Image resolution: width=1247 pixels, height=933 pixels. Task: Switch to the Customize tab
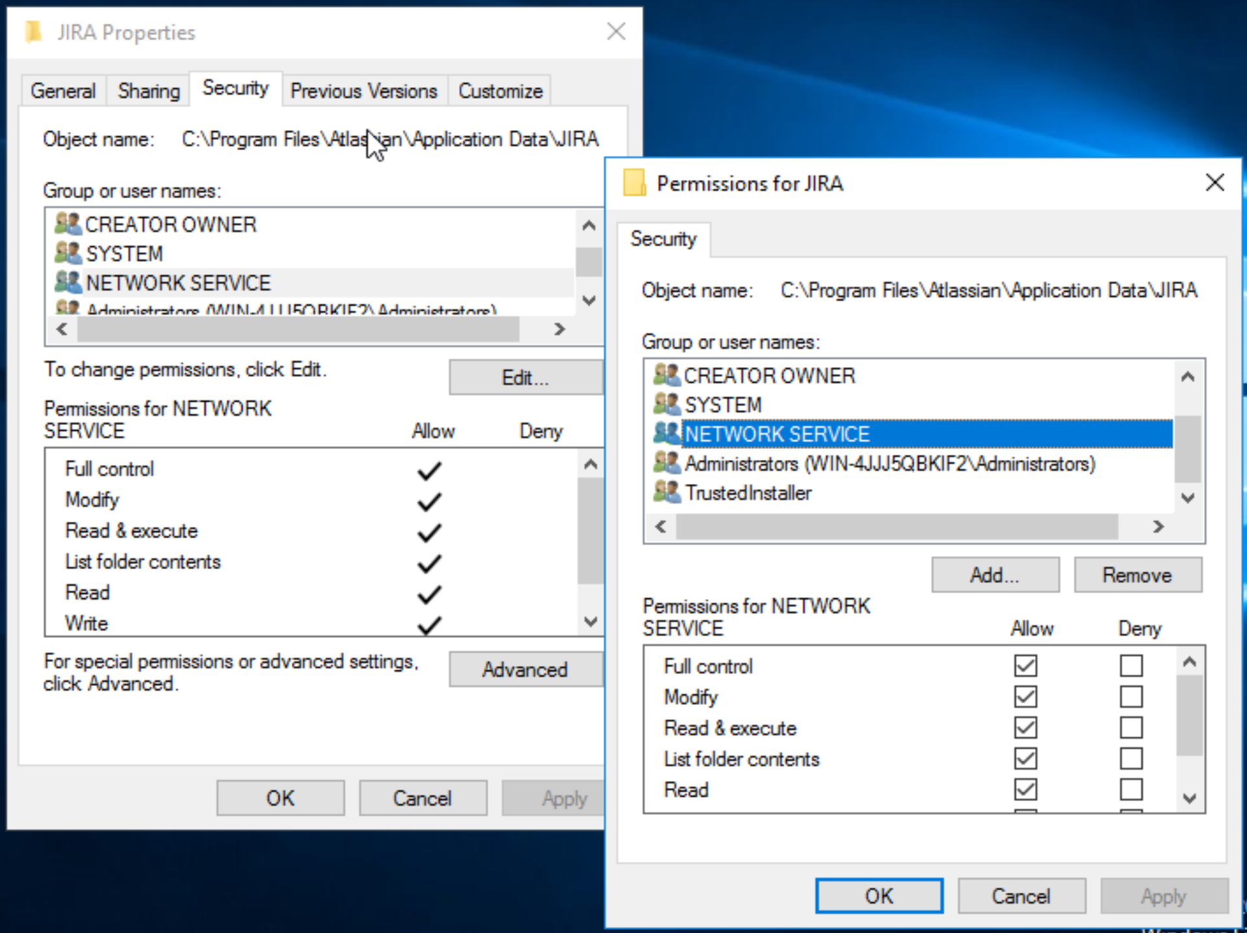(500, 90)
